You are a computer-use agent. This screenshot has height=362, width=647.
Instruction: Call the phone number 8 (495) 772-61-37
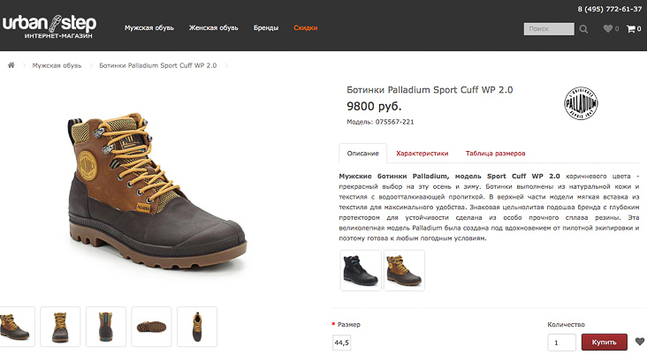coord(610,9)
